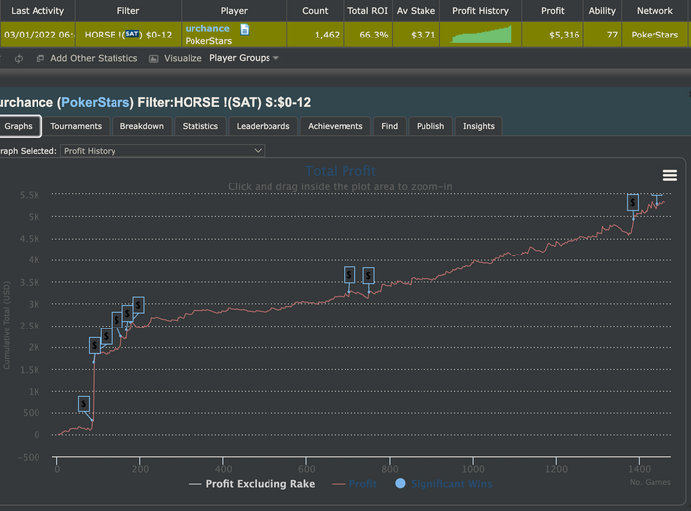The image size is (691, 511).
Task: Switch to the Graphs tab
Action: tap(20, 126)
